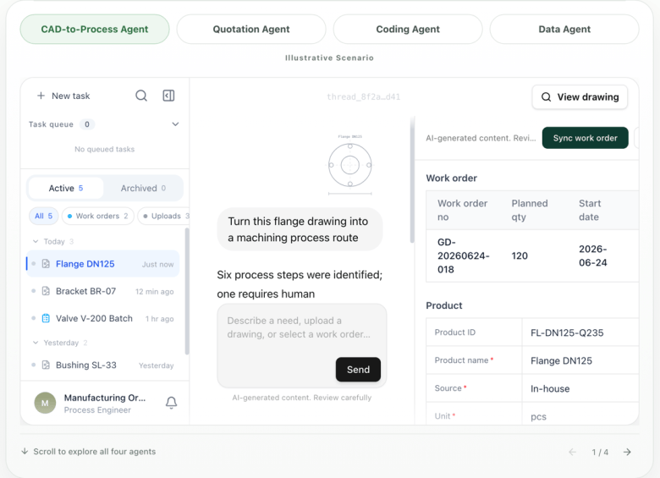
Task: Click the document icon beside Bracket BR-07
Action: pos(46,291)
